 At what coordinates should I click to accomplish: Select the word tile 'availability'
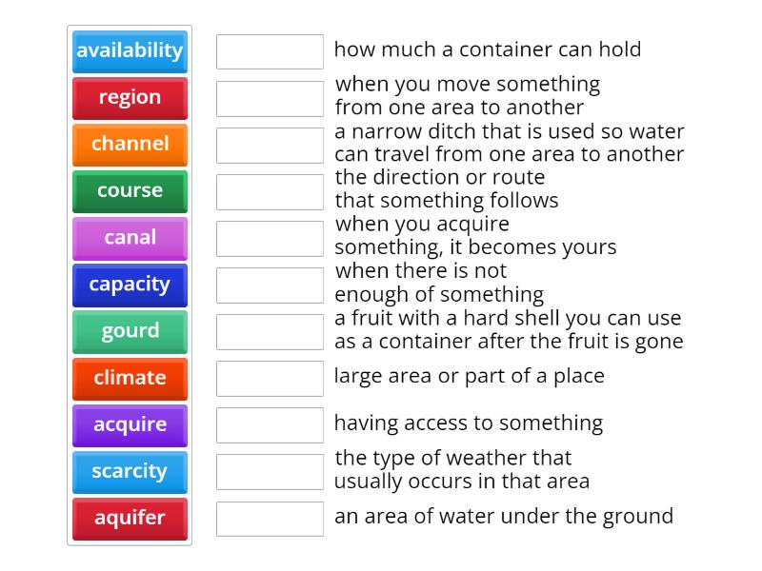(x=130, y=52)
